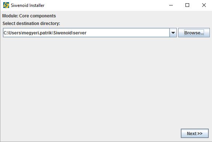Proceed with the Next >> button
This screenshot has height=142, width=212.
(195, 133)
